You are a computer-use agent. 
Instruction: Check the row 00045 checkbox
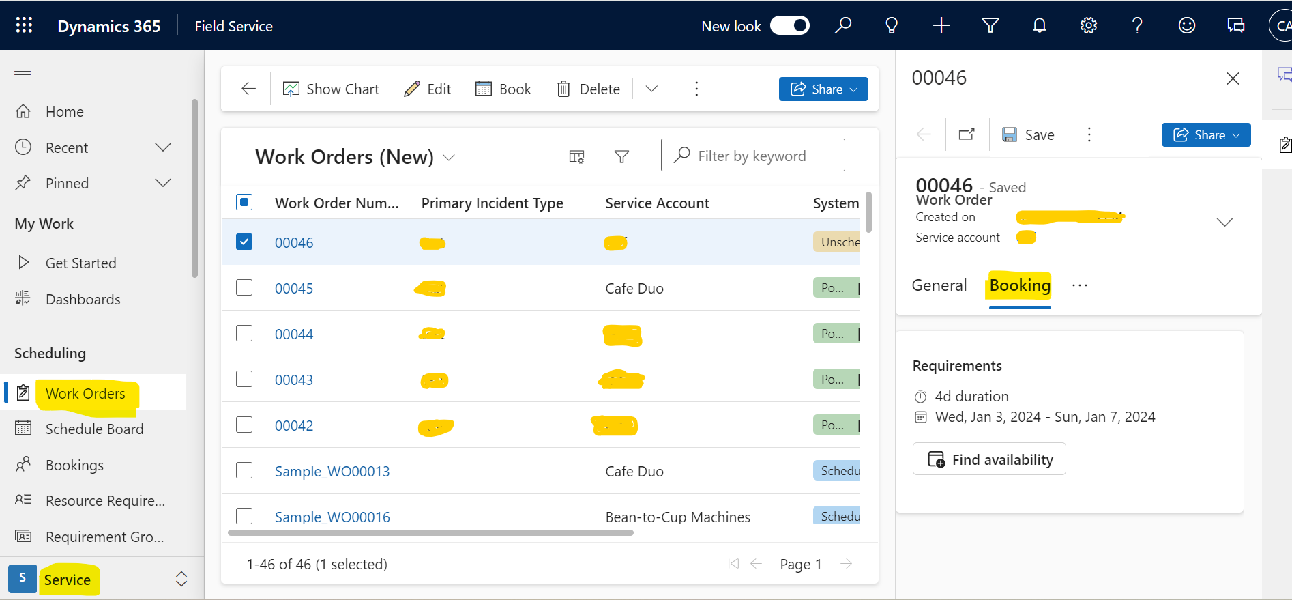pos(244,287)
